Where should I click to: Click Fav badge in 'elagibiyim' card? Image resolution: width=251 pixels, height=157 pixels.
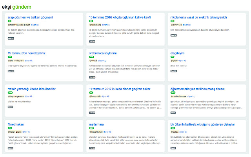click(x=174, y=71)
